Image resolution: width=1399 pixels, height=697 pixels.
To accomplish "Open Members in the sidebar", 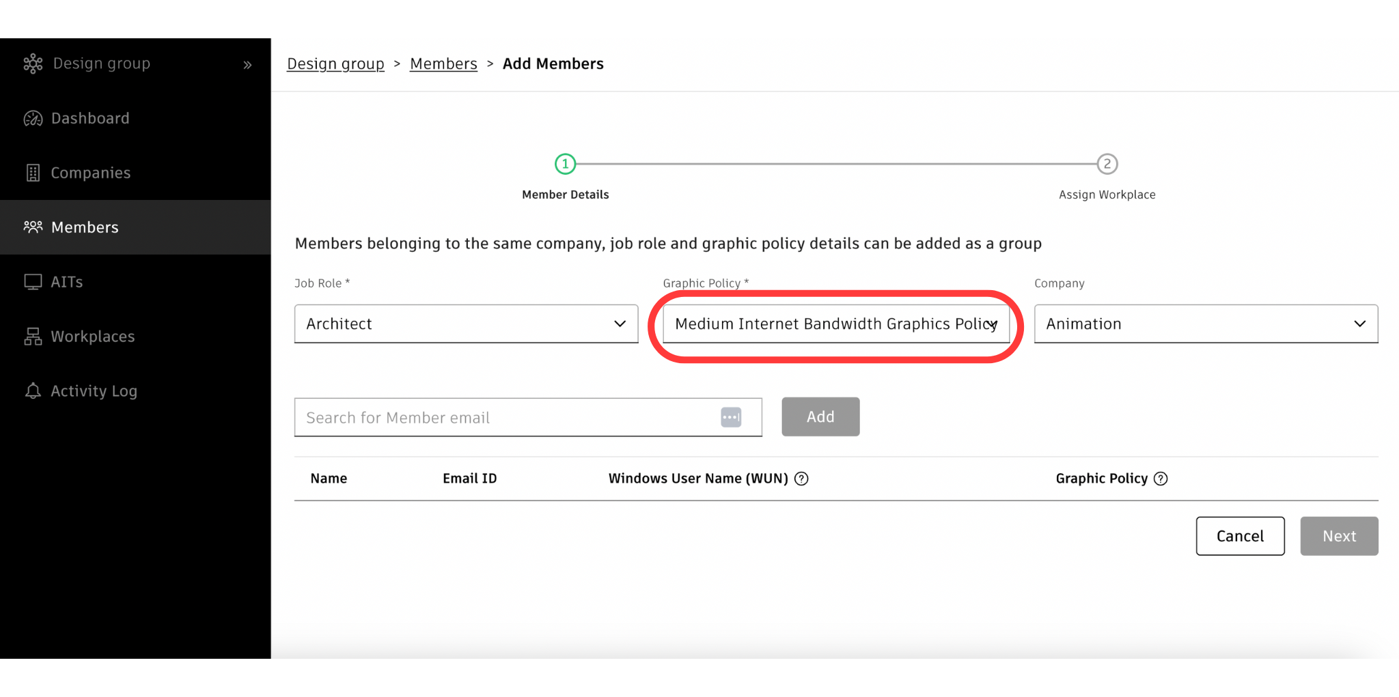I will (85, 227).
